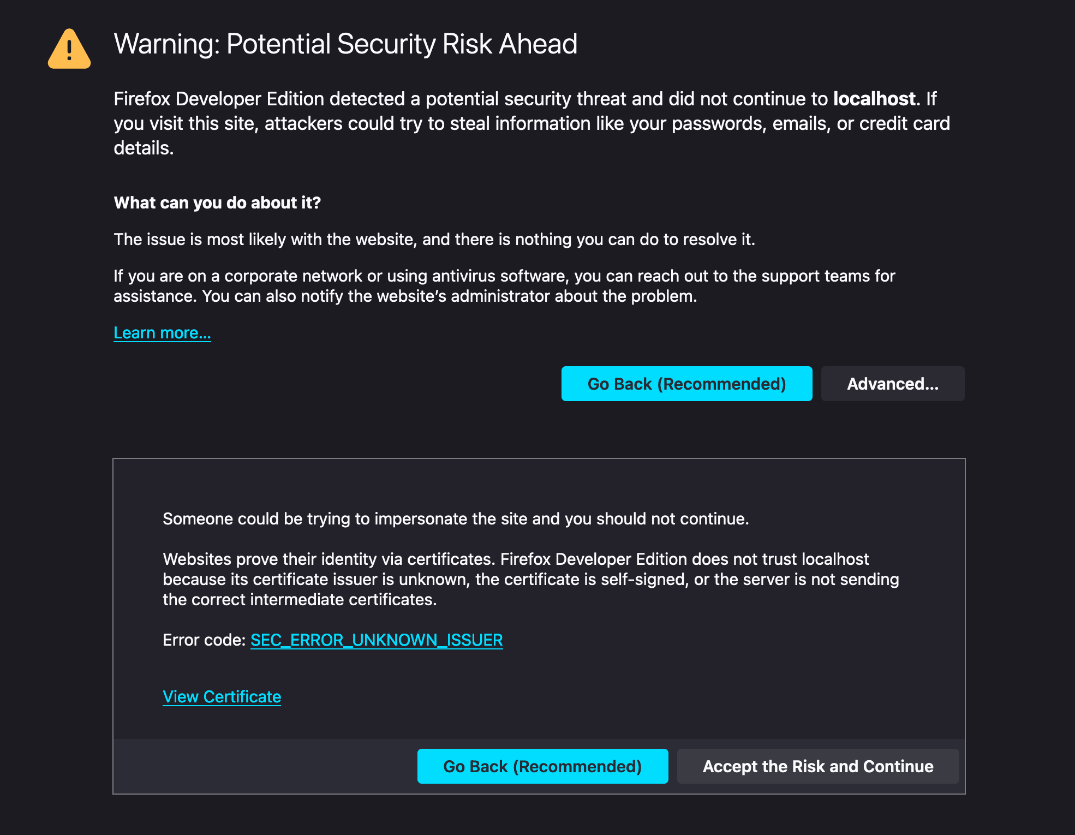Image resolution: width=1075 pixels, height=835 pixels.
Task: Click the corporate network or antivirus paragraph
Action: [x=504, y=276]
